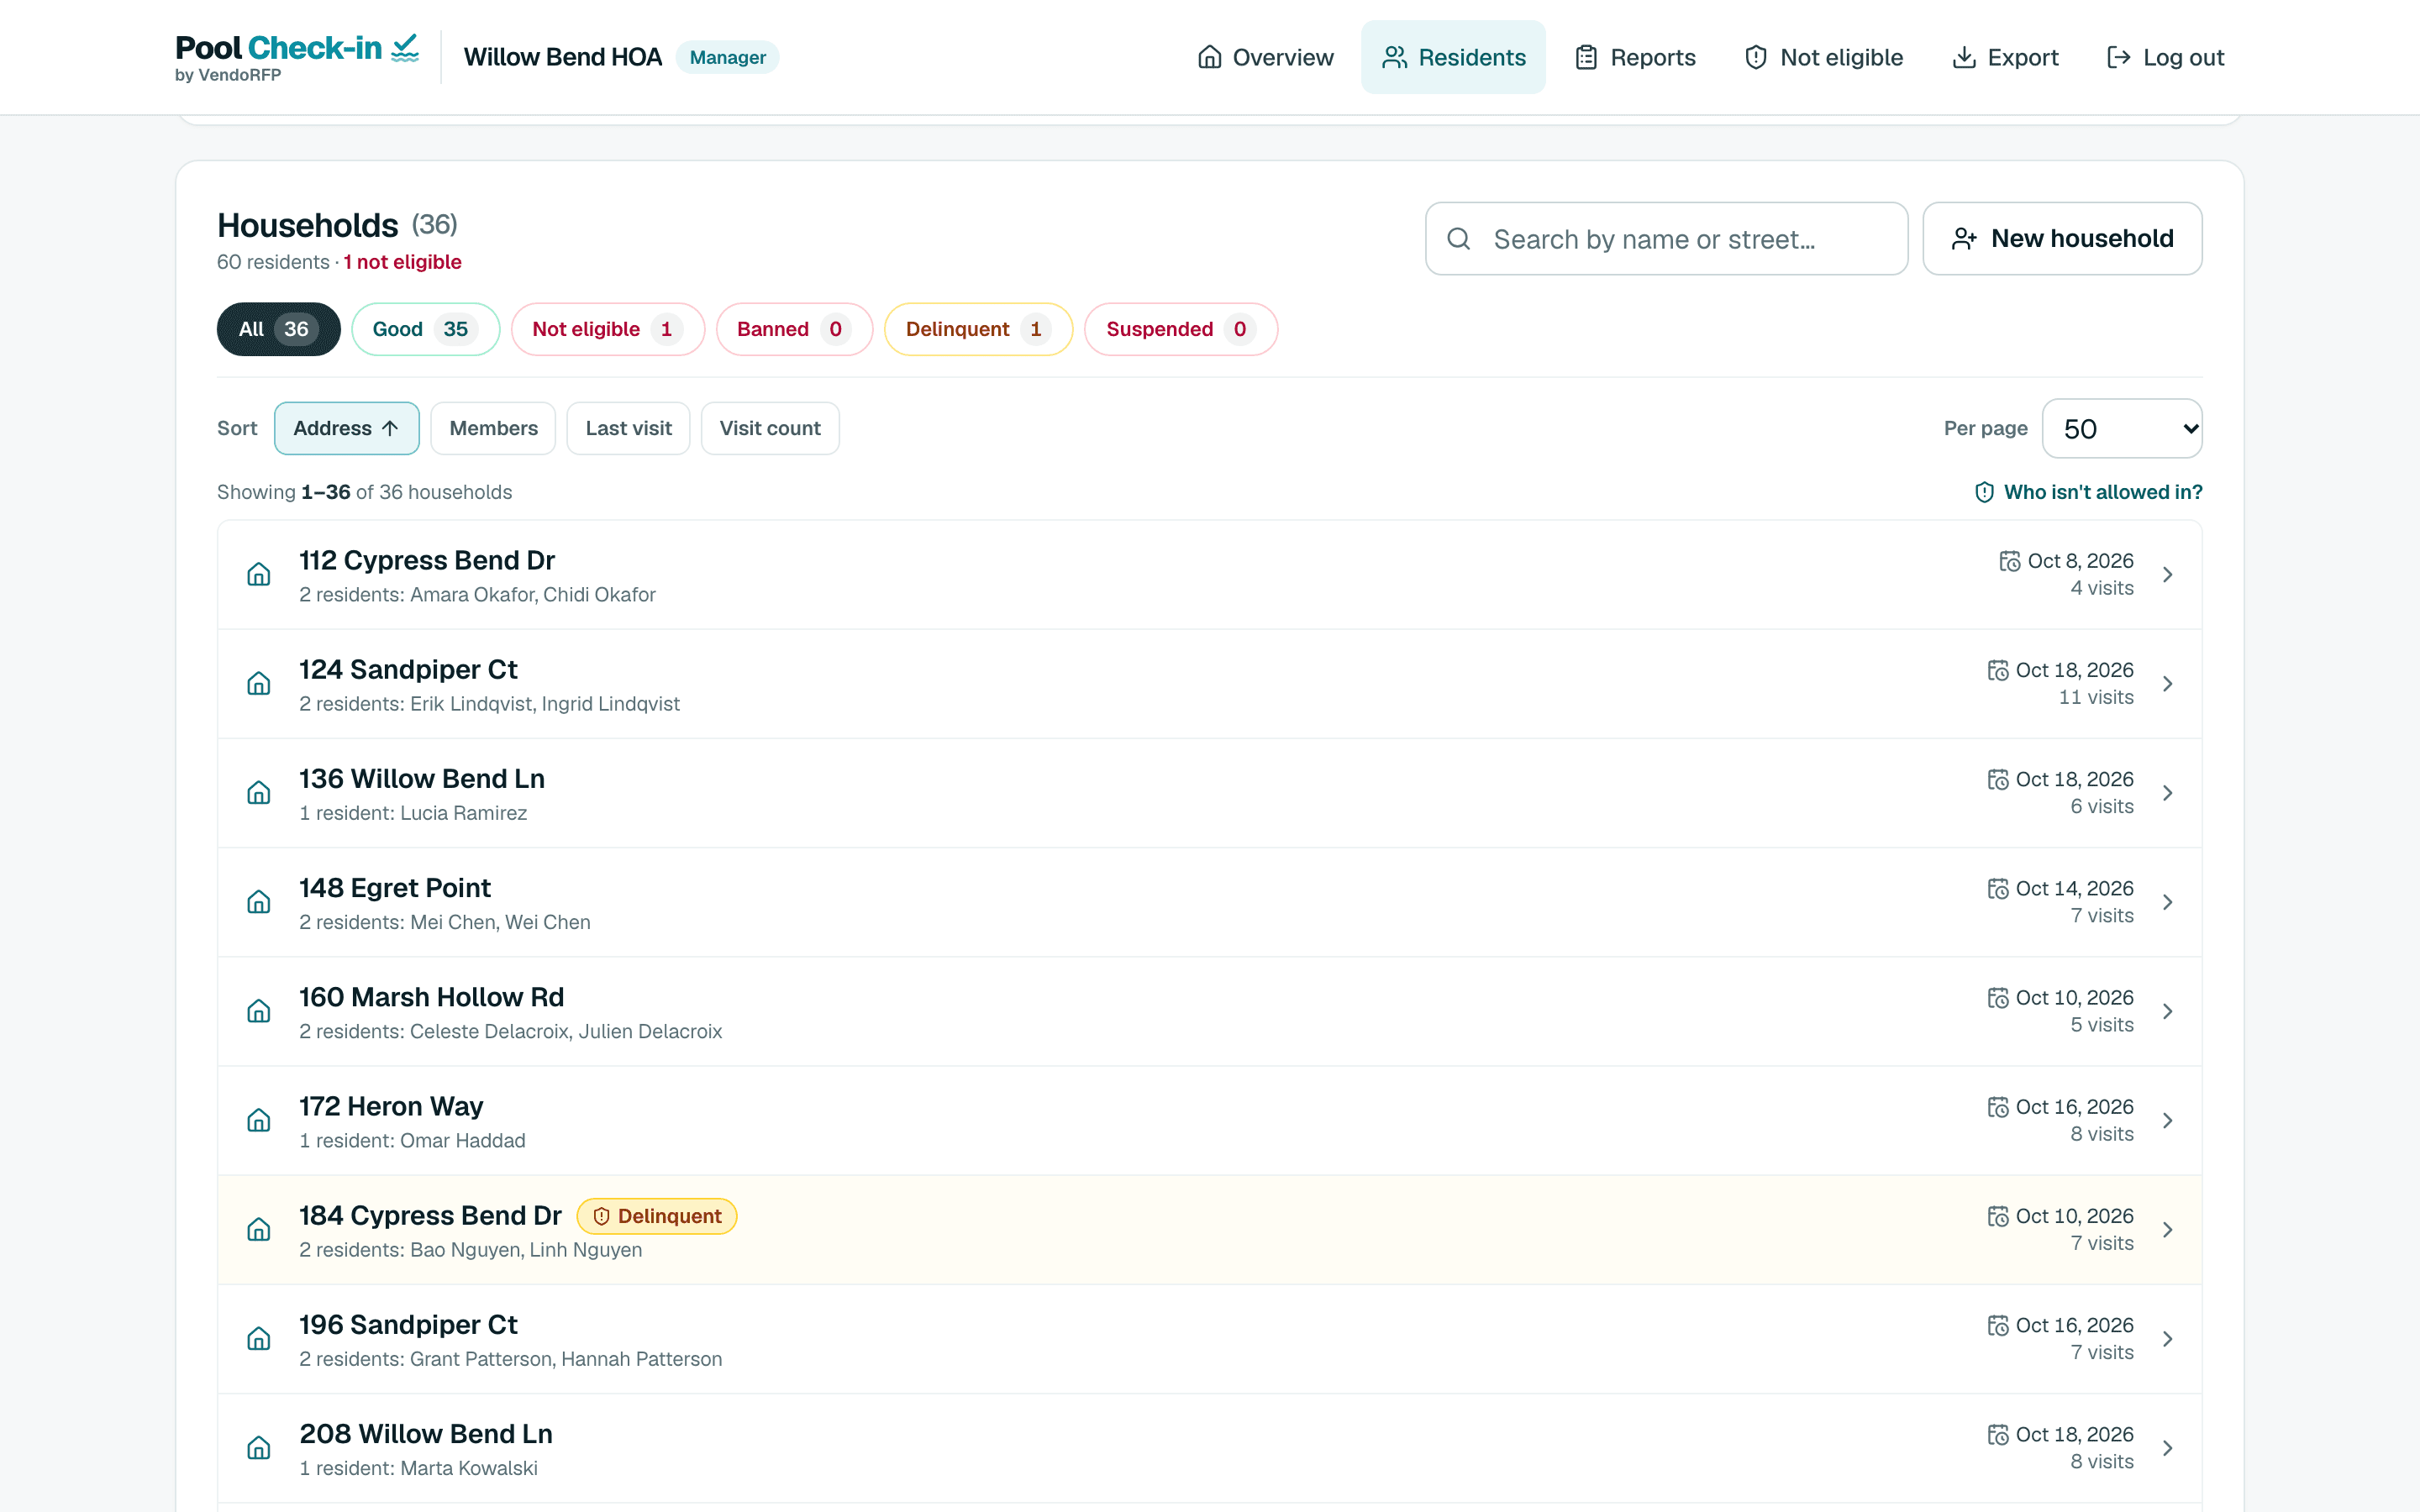Expand 124 Sandpiper Ct via its chevron
The height and width of the screenshot is (1512, 2420).
[x=2168, y=683]
